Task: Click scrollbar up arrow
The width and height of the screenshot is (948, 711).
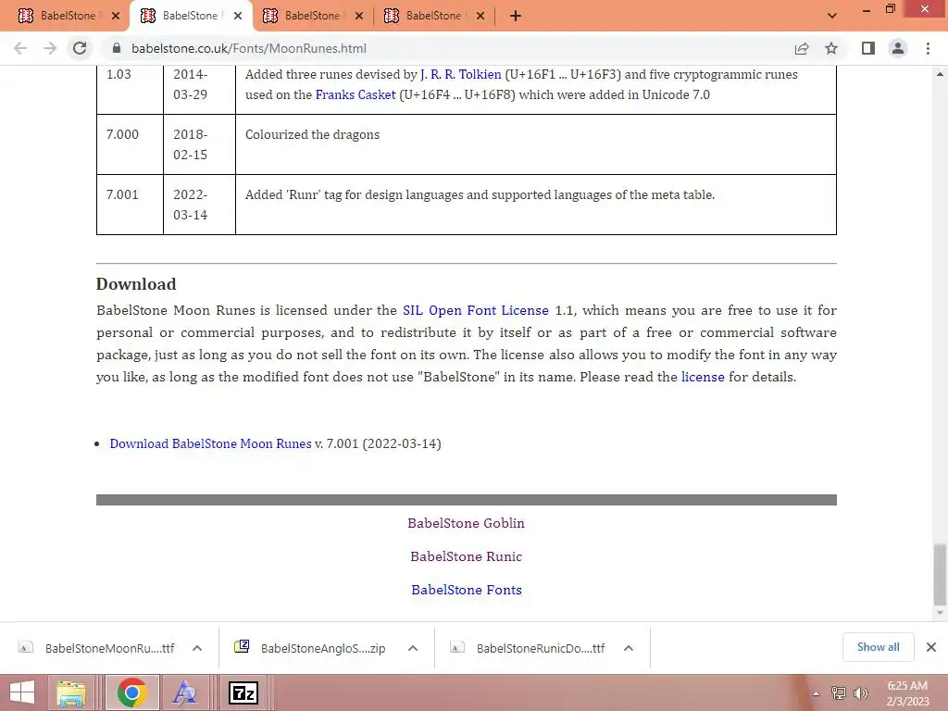Action: coord(940,74)
